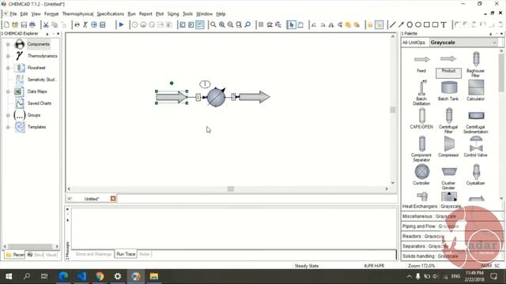This screenshot has width=506, height=284.
Task: Expand the Templates tree node
Action: coord(8,127)
